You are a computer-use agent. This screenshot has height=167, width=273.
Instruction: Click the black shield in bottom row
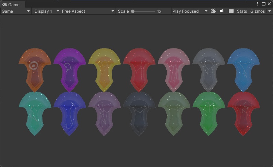click(x=139, y=114)
